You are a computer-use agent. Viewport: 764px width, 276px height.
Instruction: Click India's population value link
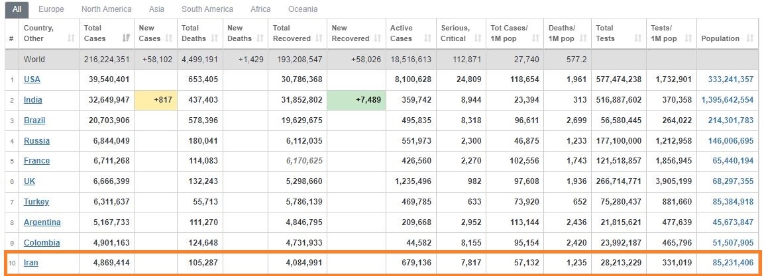pyautogui.click(x=728, y=100)
